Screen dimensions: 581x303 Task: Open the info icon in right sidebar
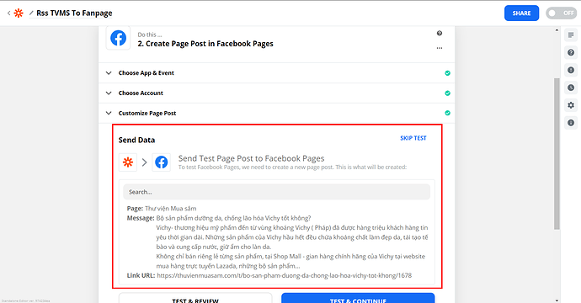click(571, 123)
